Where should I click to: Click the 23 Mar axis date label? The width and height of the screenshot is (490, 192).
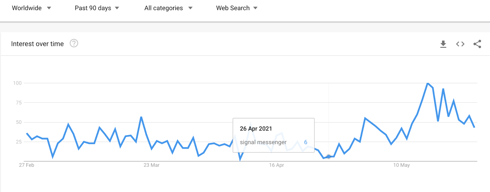(x=151, y=165)
